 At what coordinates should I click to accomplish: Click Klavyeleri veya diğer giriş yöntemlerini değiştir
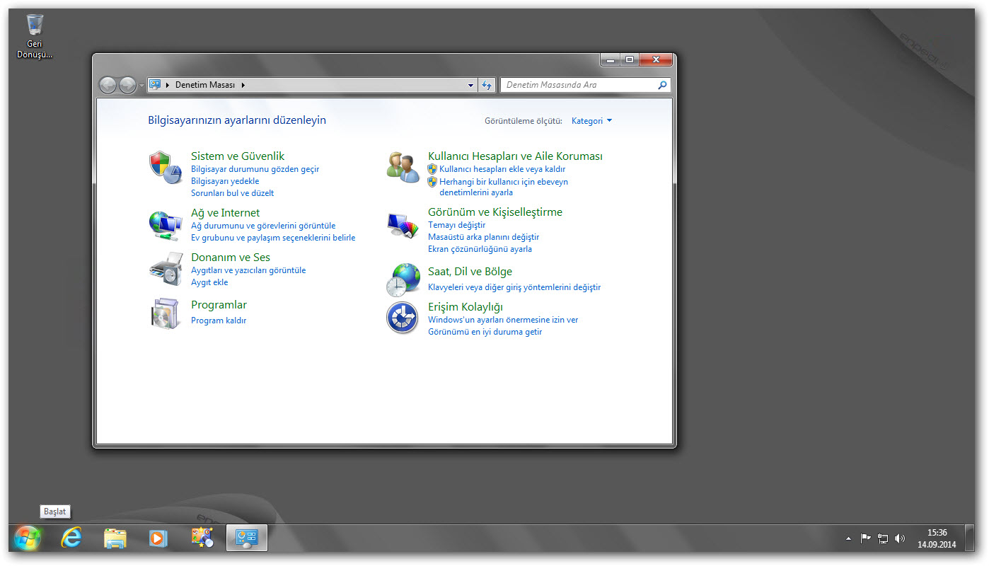coord(514,287)
